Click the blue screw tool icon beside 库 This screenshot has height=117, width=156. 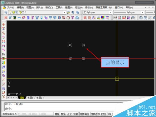10,18
